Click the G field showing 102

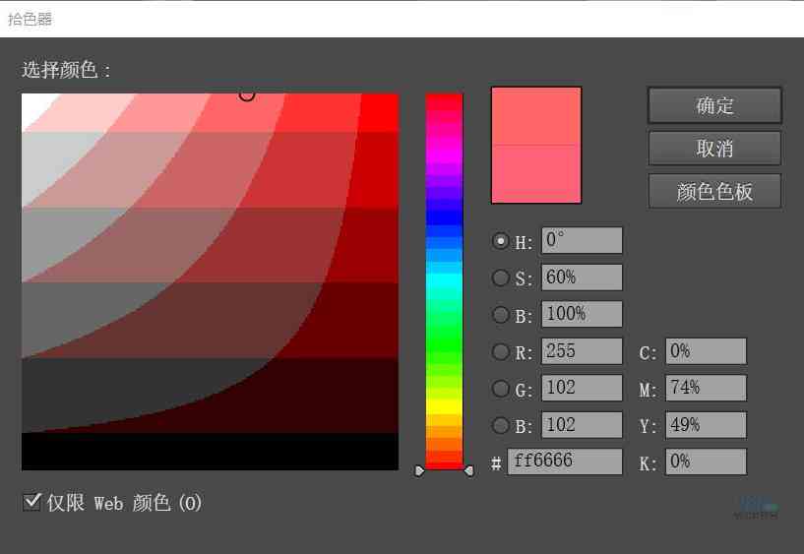(582, 388)
